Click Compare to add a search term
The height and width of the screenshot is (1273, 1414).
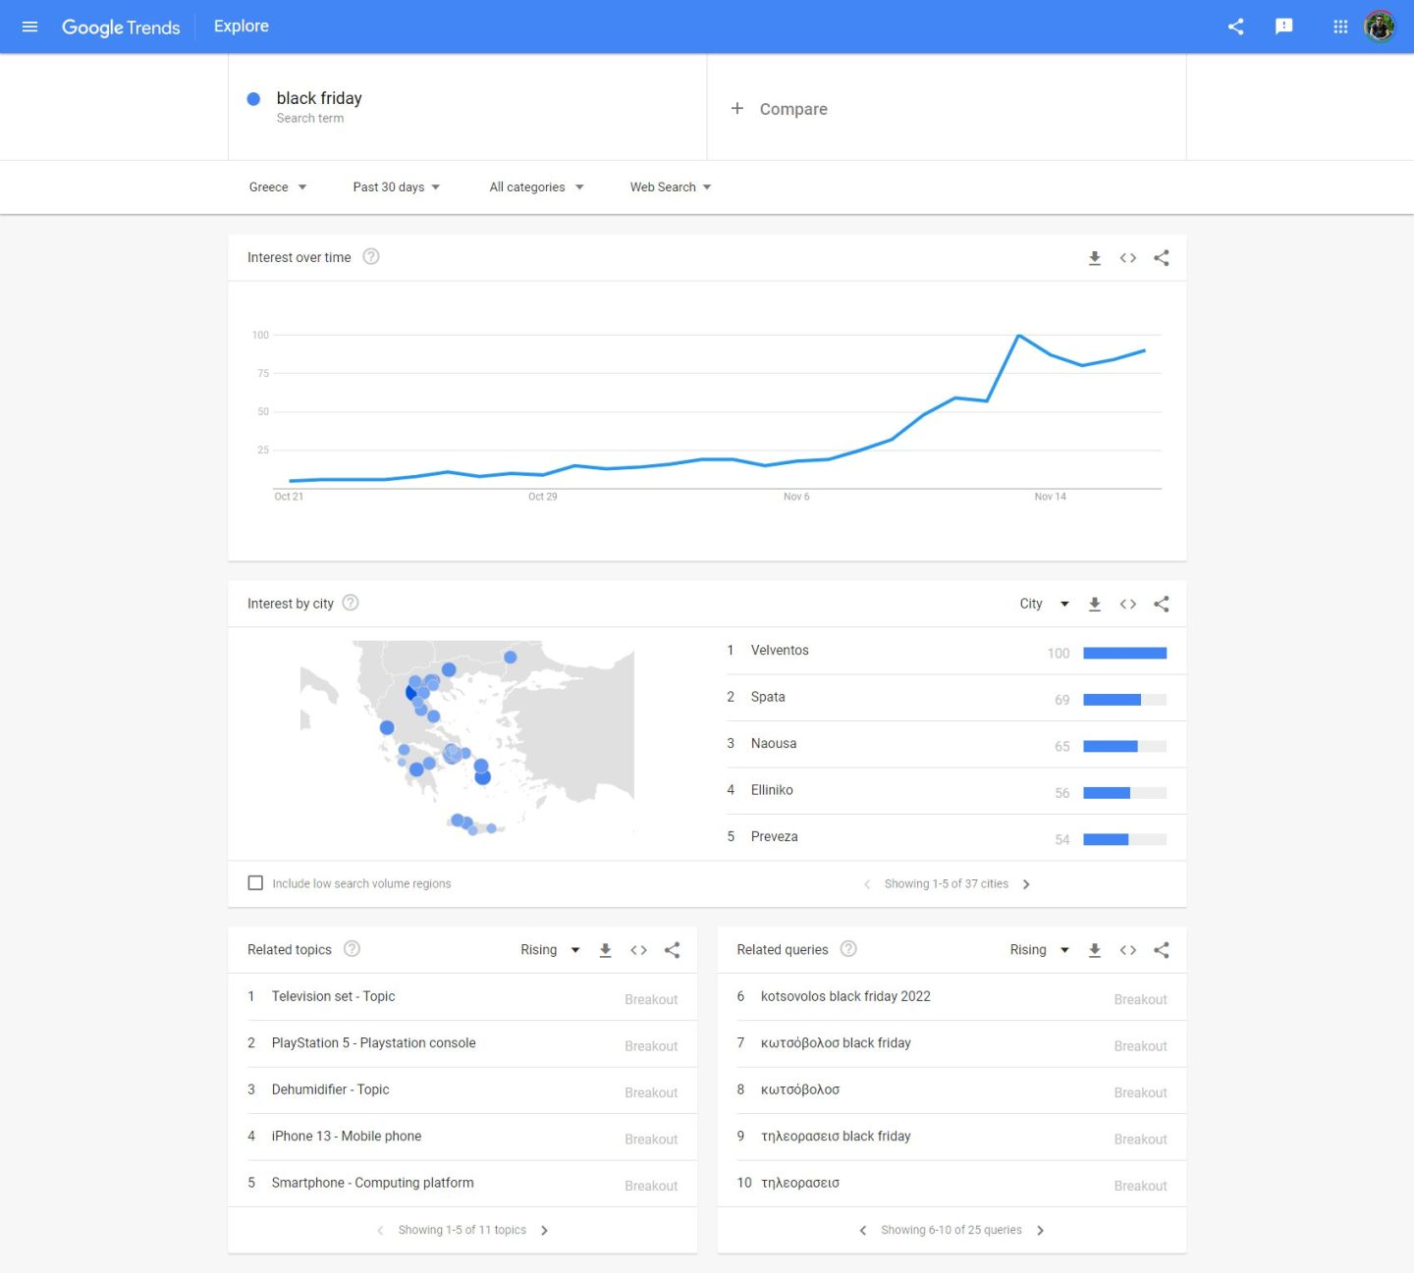point(780,109)
